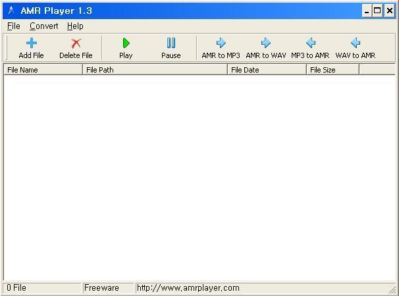Click the Delete File red X icon
Image resolution: width=399 pixels, height=296 pixels.
(x=76, y=44)
